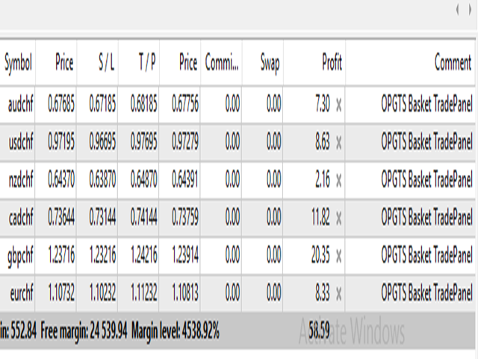
Task: Click the stop loss value 0.73144
Action: tap(102, 217)
